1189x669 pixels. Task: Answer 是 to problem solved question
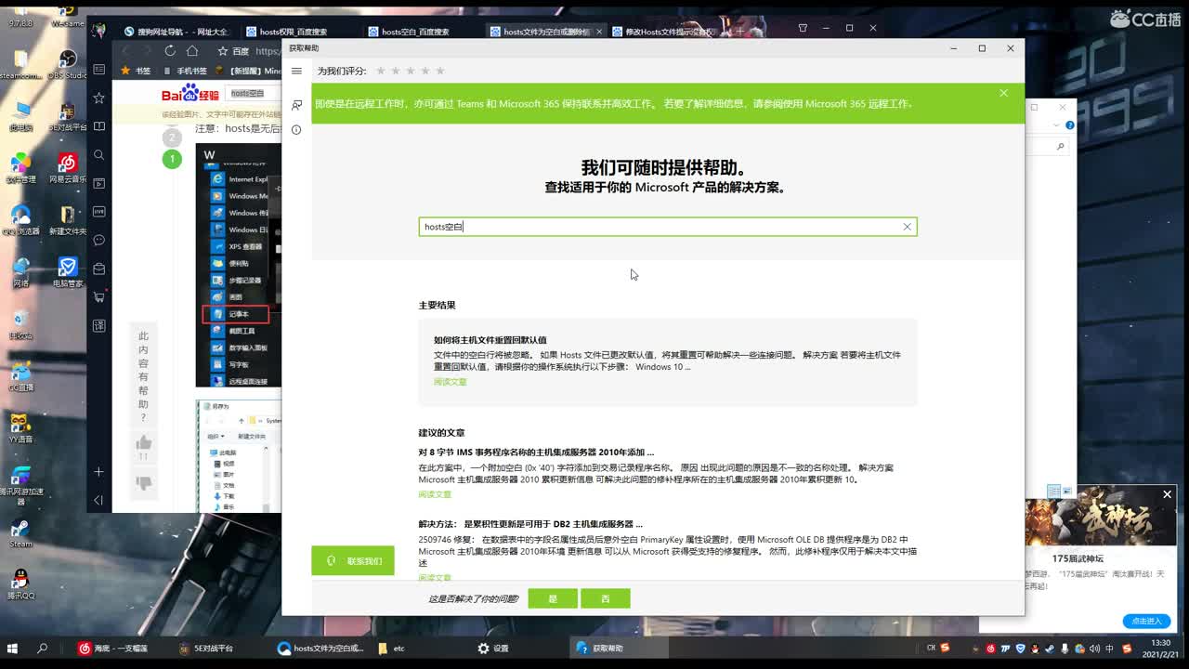click(553, 598)
